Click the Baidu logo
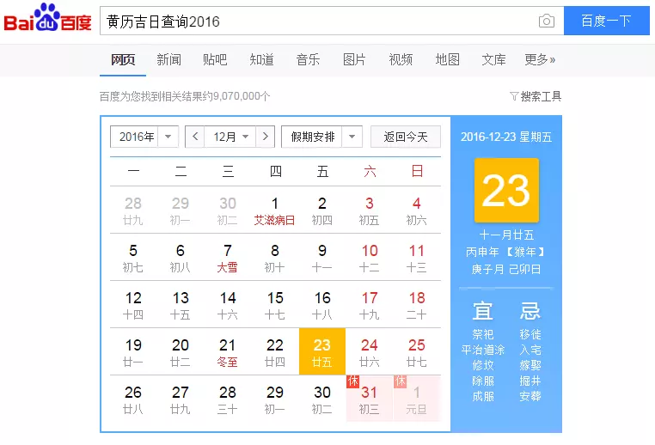The width and height of the screenshot is (655, 445). 47,21
